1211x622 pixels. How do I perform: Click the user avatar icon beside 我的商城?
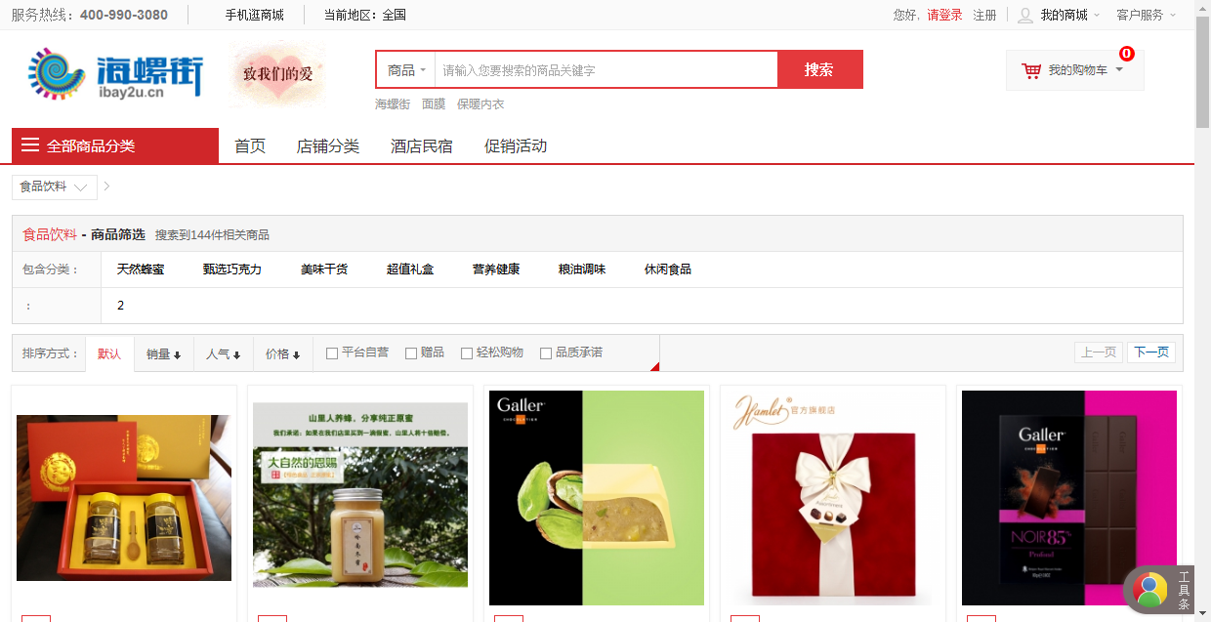click(1025, 15)
